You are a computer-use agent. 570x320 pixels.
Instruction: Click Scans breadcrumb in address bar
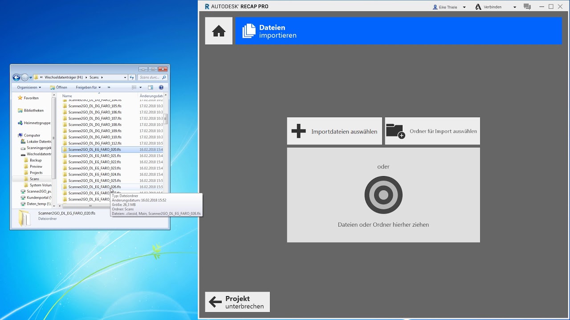94,77
